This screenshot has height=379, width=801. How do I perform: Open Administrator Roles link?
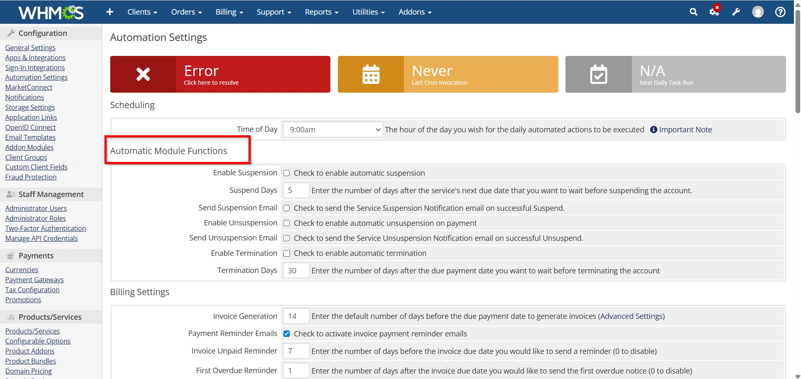[35, 218]
